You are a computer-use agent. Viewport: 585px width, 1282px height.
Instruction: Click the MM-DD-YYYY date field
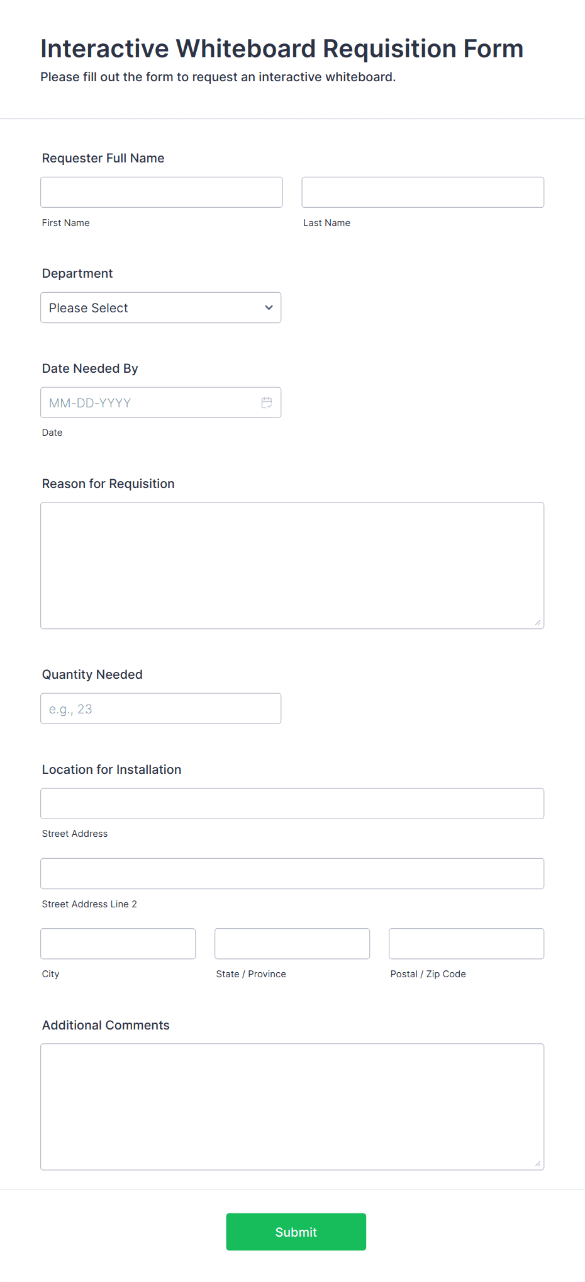point(160,402)
